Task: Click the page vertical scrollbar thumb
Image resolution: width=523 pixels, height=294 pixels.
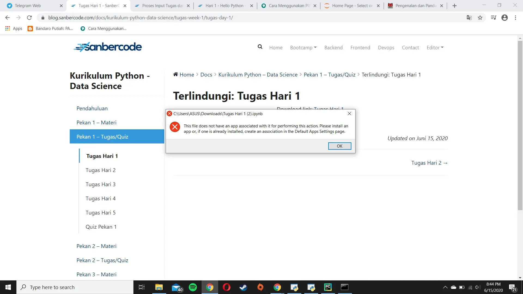Action: pyautogui.click(x=520, y=125)
